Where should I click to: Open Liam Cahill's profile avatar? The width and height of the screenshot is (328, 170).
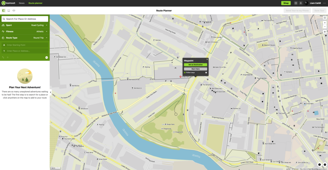point(307,3)
